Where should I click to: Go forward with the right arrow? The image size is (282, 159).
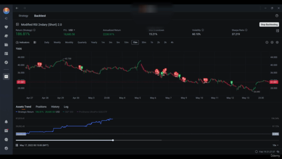25,8
